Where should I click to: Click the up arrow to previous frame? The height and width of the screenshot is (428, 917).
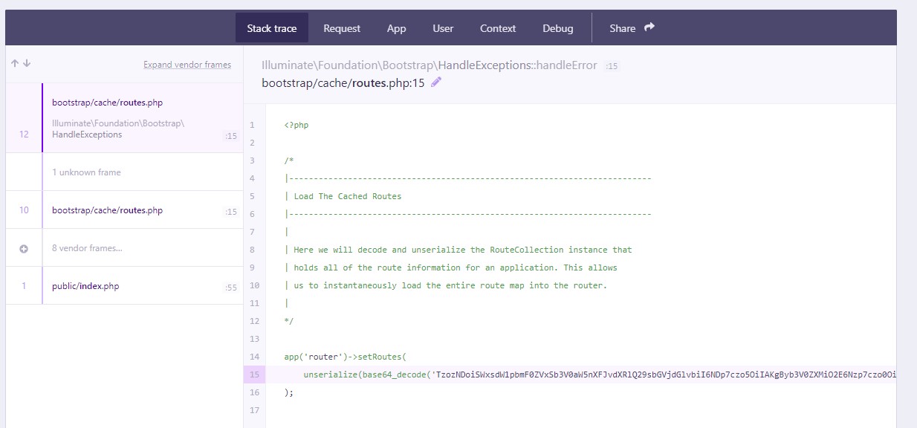click(x=14, y=64)
